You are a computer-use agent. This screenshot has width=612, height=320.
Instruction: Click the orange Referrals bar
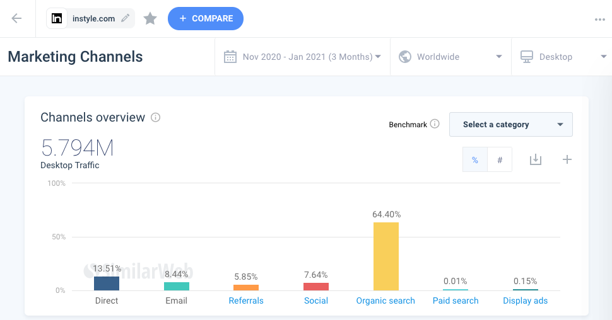(246, 288)
